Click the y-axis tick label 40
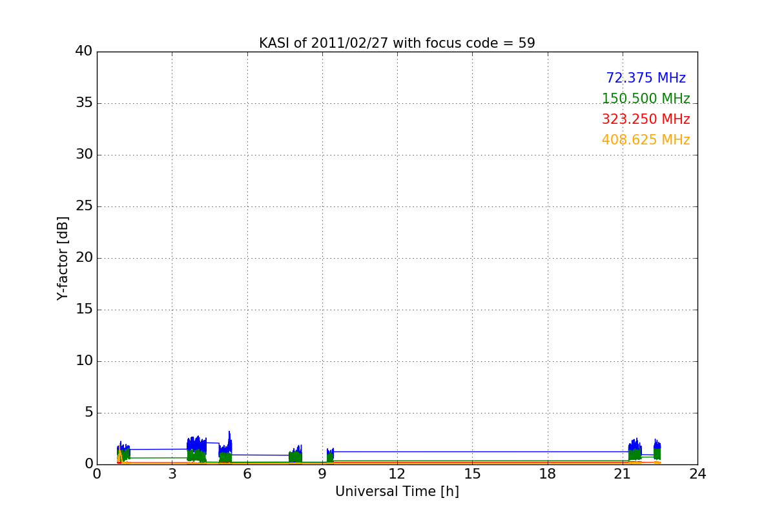Screen dimensions: 775x516 [84, 52]
